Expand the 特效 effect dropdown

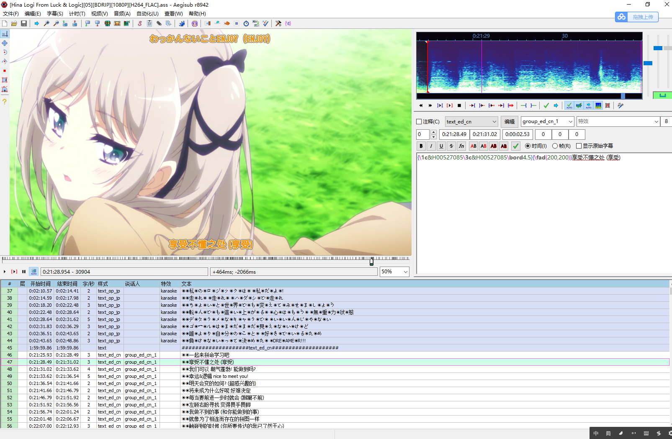[656, 121]
